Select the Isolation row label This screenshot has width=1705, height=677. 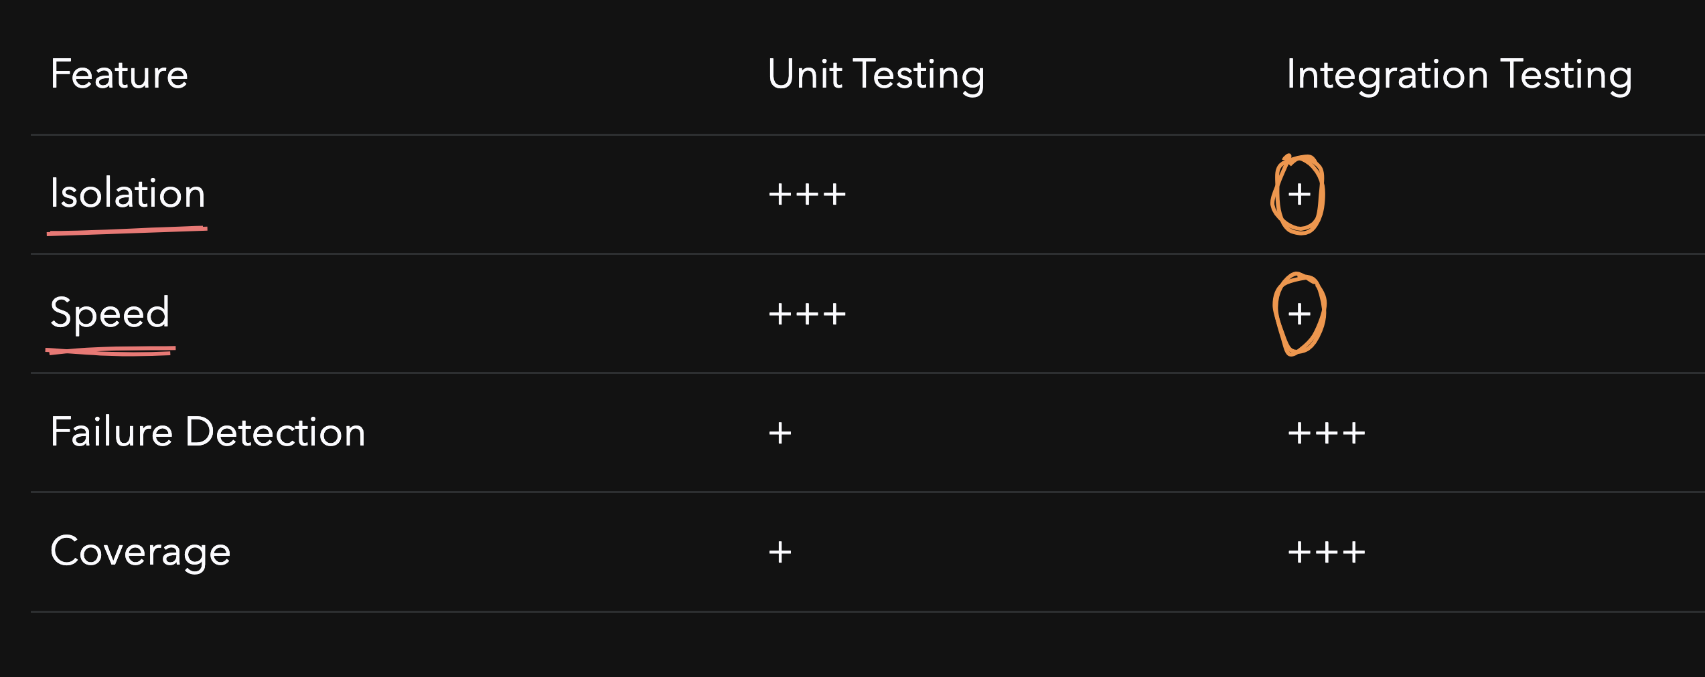click(127, 193)
